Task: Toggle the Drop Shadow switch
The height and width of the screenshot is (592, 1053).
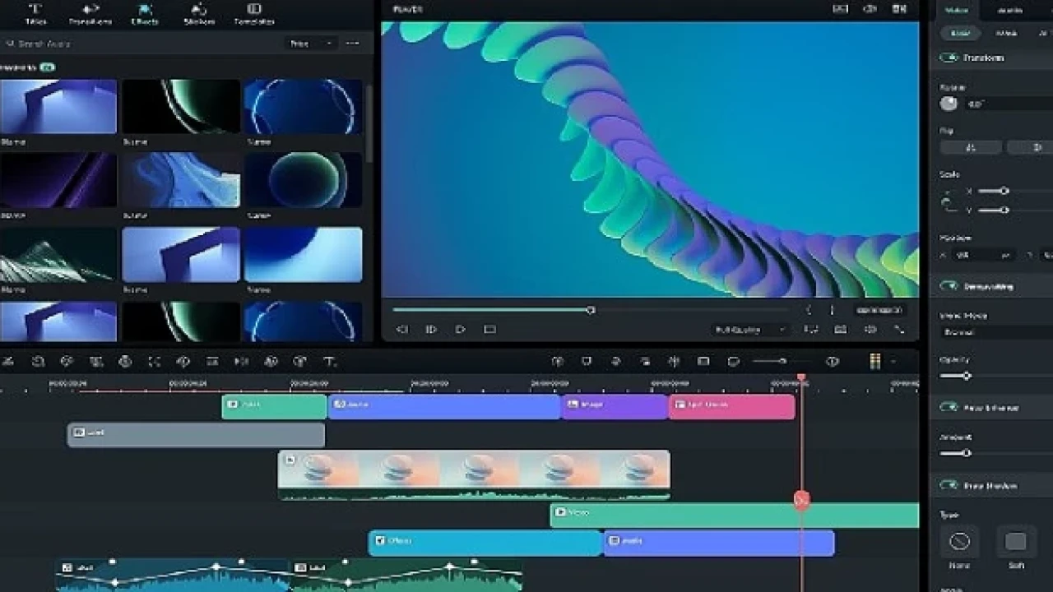Action: pyautogui.click(x=949, y=486)
